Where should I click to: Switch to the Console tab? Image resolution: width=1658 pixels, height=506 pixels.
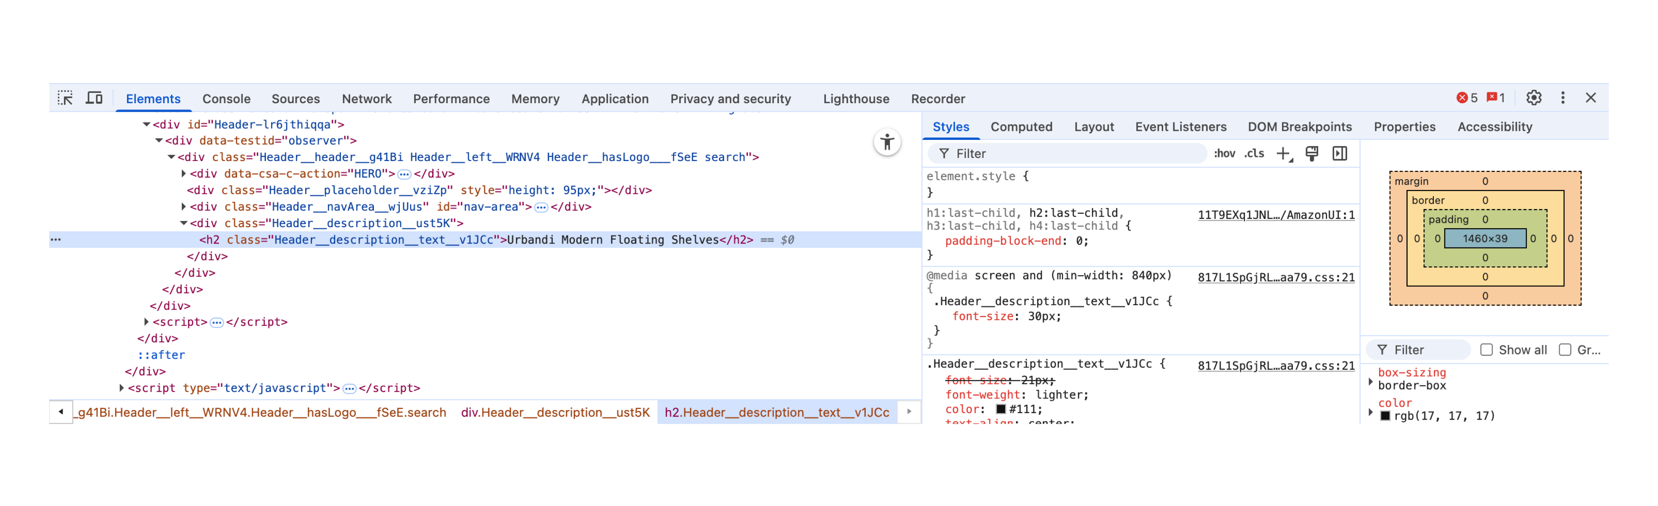coord(226,98)
